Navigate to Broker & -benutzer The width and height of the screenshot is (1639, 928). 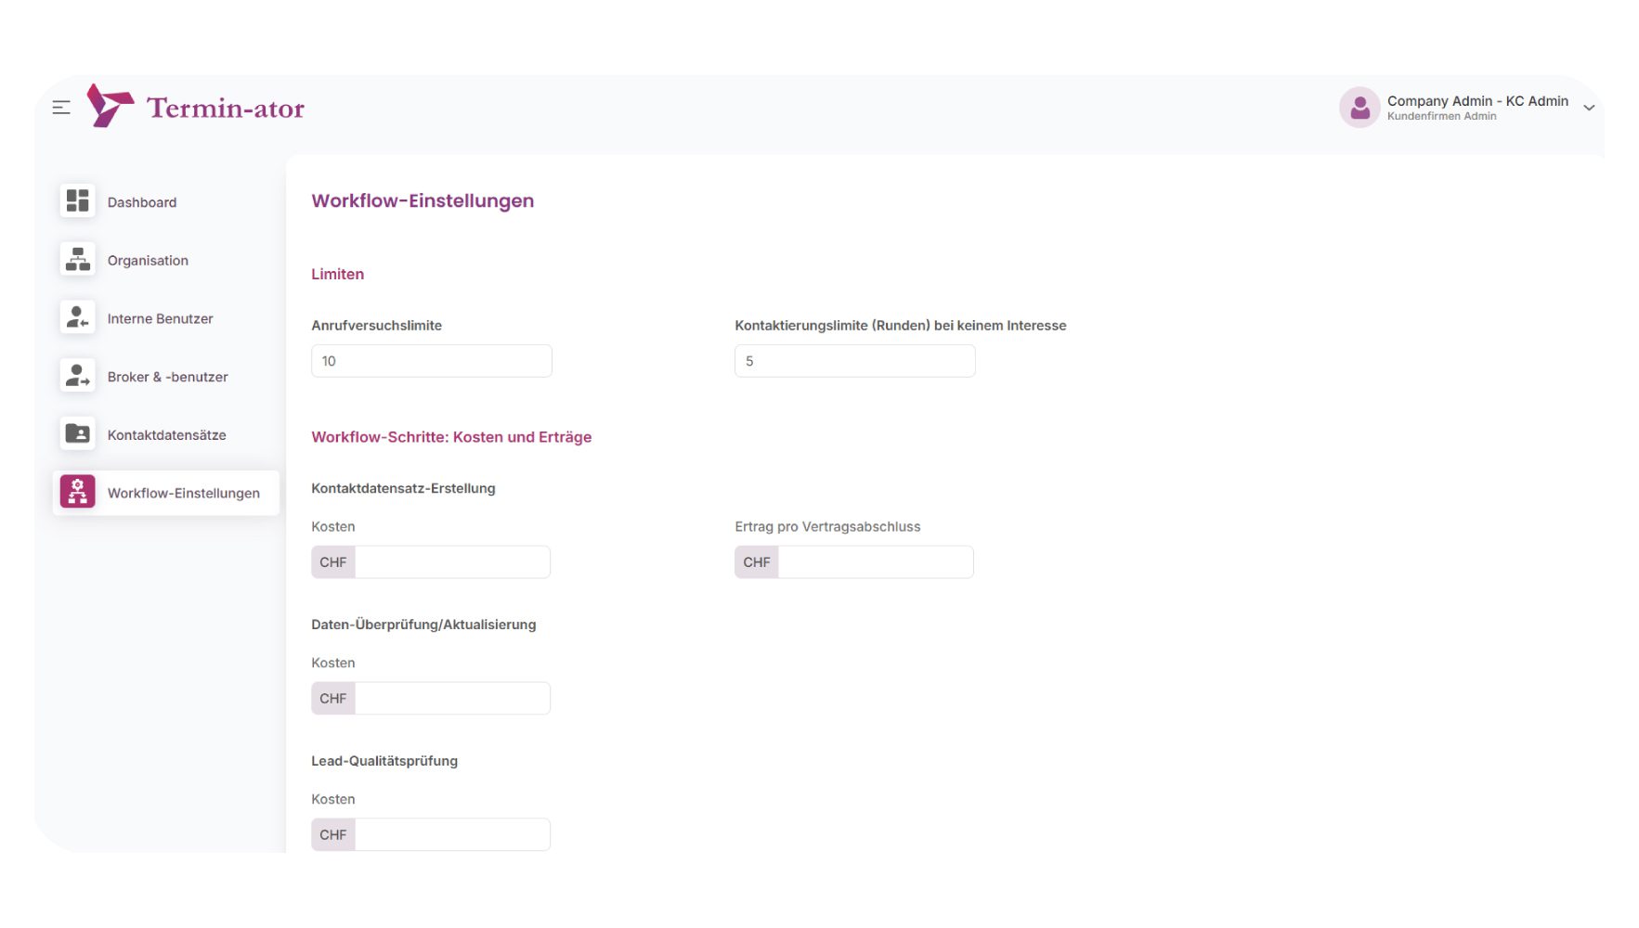167,377
